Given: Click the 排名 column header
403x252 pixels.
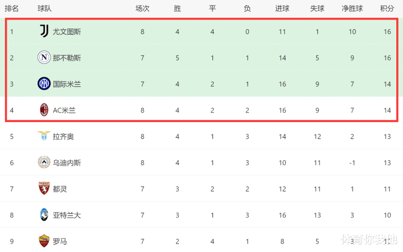Looking at the screenshot, I should (x=12, y=8).
